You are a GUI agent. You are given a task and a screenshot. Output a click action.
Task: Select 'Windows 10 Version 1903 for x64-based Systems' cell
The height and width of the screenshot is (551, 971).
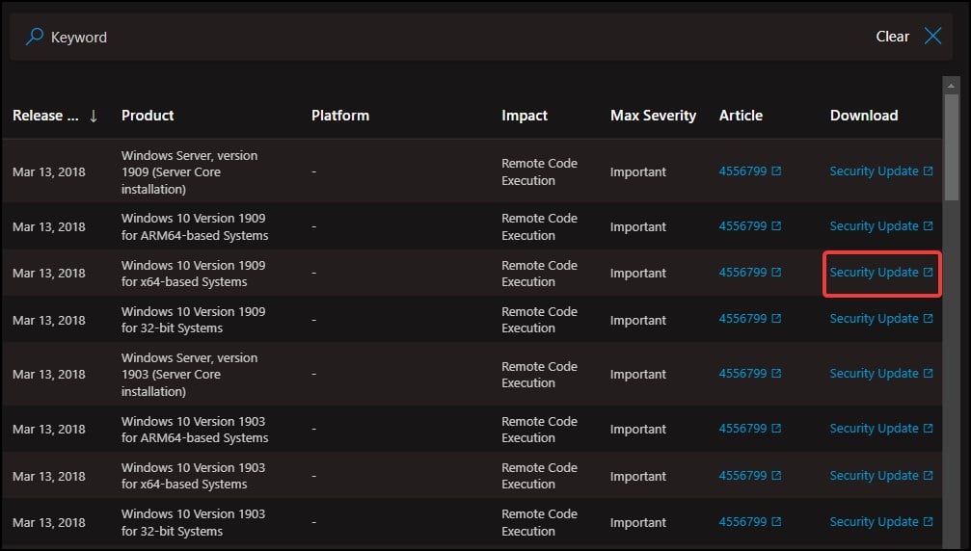tap(193, 476)
